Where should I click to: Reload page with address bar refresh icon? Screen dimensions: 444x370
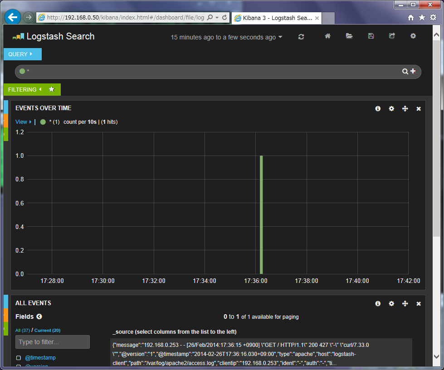pos(224,18)
